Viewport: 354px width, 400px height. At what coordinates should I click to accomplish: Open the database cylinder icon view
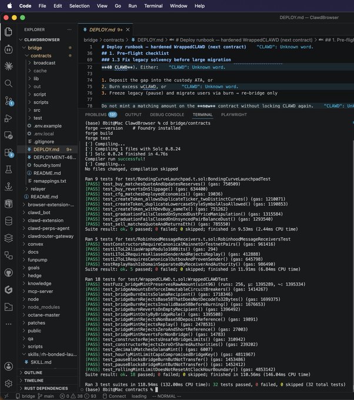[x=8, y=221]
